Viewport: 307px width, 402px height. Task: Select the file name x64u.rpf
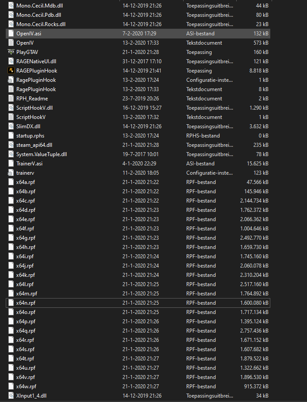[x=26, y=368]
